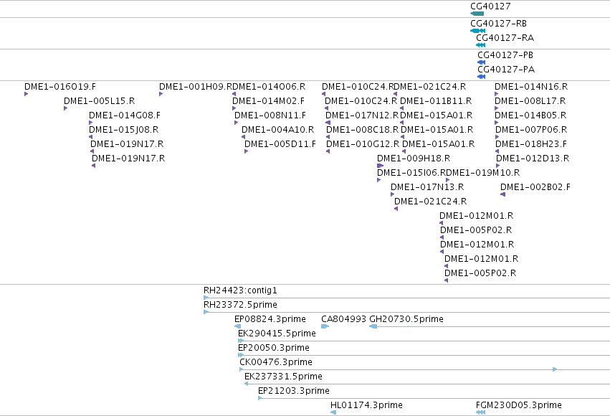Click the RH23372.5prime EST label
This screenshot has height=416, width=610.
240,304
